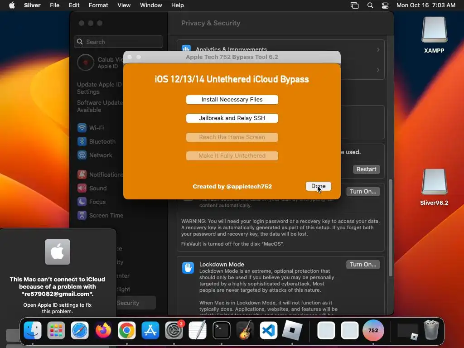
Task: Open TextEdit from the Dock
Action: tap(198, 330)
